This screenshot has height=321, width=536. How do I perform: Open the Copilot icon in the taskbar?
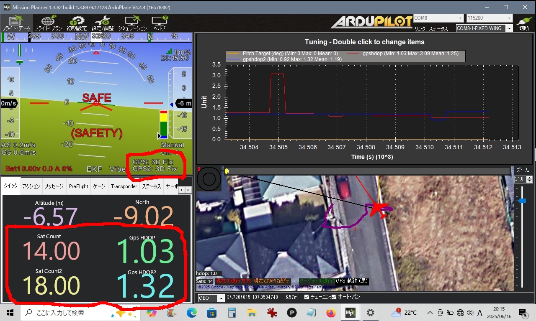pos(152,313)
